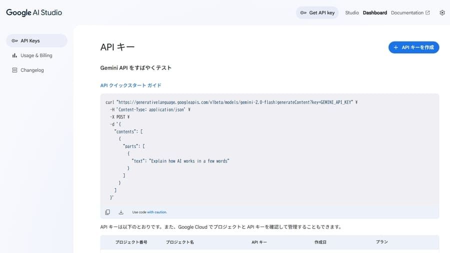Select API Keys in the sidebar
The image size is (450, 253).
36,40
